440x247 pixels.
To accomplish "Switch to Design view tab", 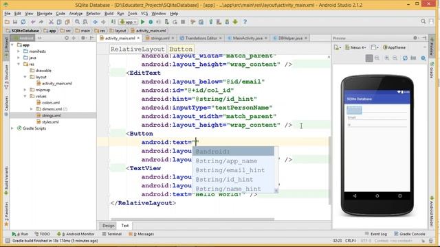I will pyautogui.click(x=109, y=226).
